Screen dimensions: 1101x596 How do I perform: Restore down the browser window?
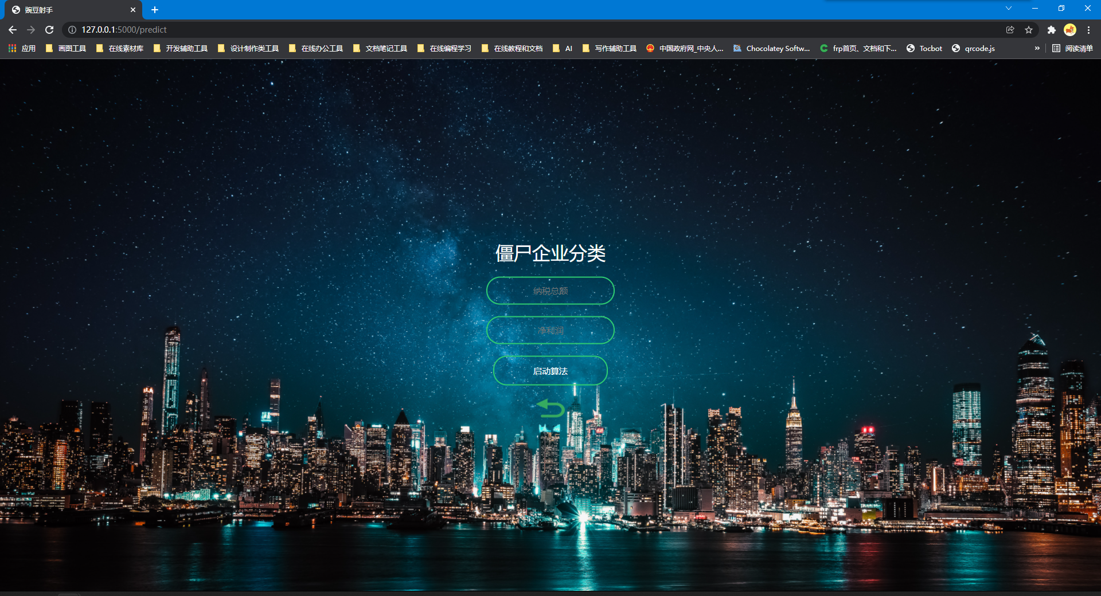coord(1061,8)
